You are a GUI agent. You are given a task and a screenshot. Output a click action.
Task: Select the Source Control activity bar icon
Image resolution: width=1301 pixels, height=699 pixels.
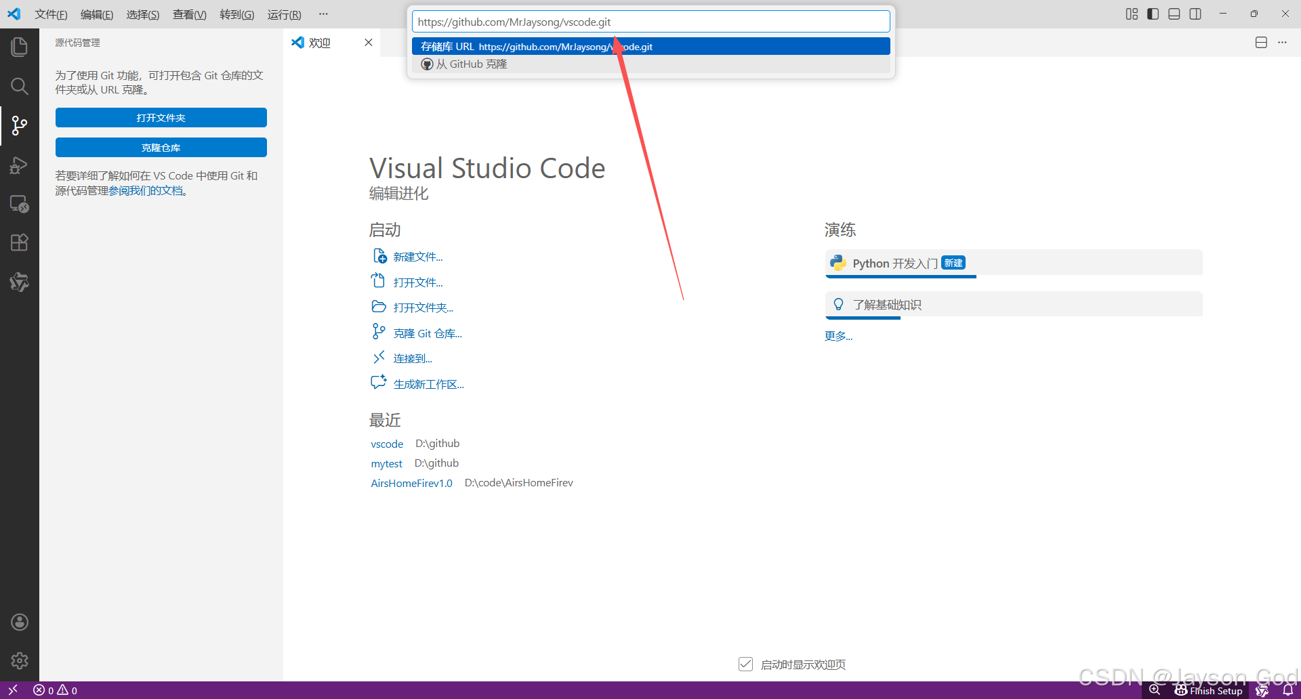click(x=20, y=125)
